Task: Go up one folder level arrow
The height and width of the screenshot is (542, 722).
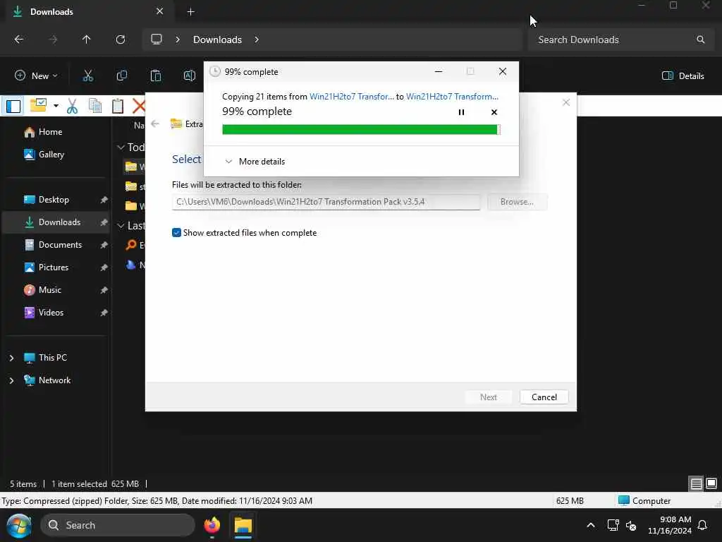Action: coord(86,40)
